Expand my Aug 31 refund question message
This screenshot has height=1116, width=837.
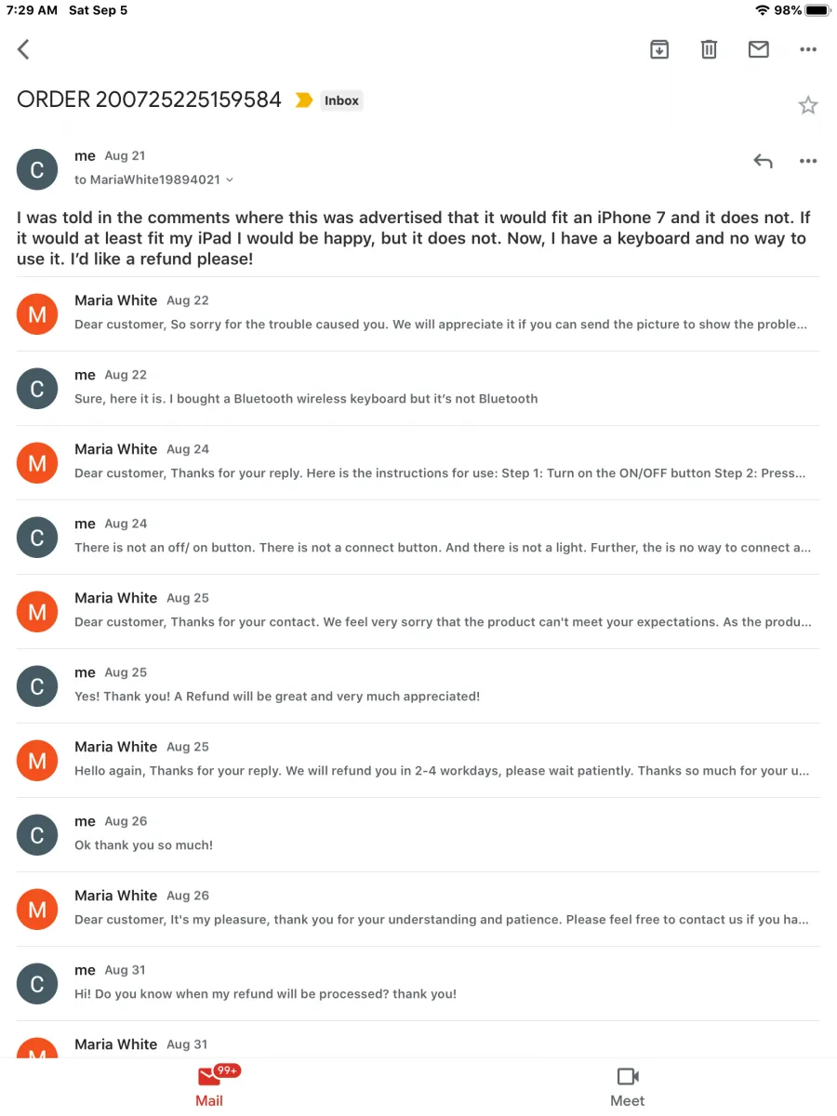[x=418, y=983]
